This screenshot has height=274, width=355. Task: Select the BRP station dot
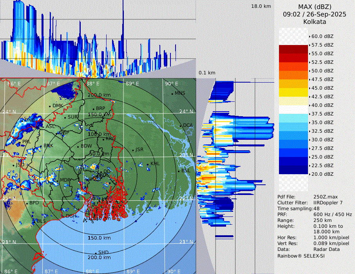click(x=94, y=109)
